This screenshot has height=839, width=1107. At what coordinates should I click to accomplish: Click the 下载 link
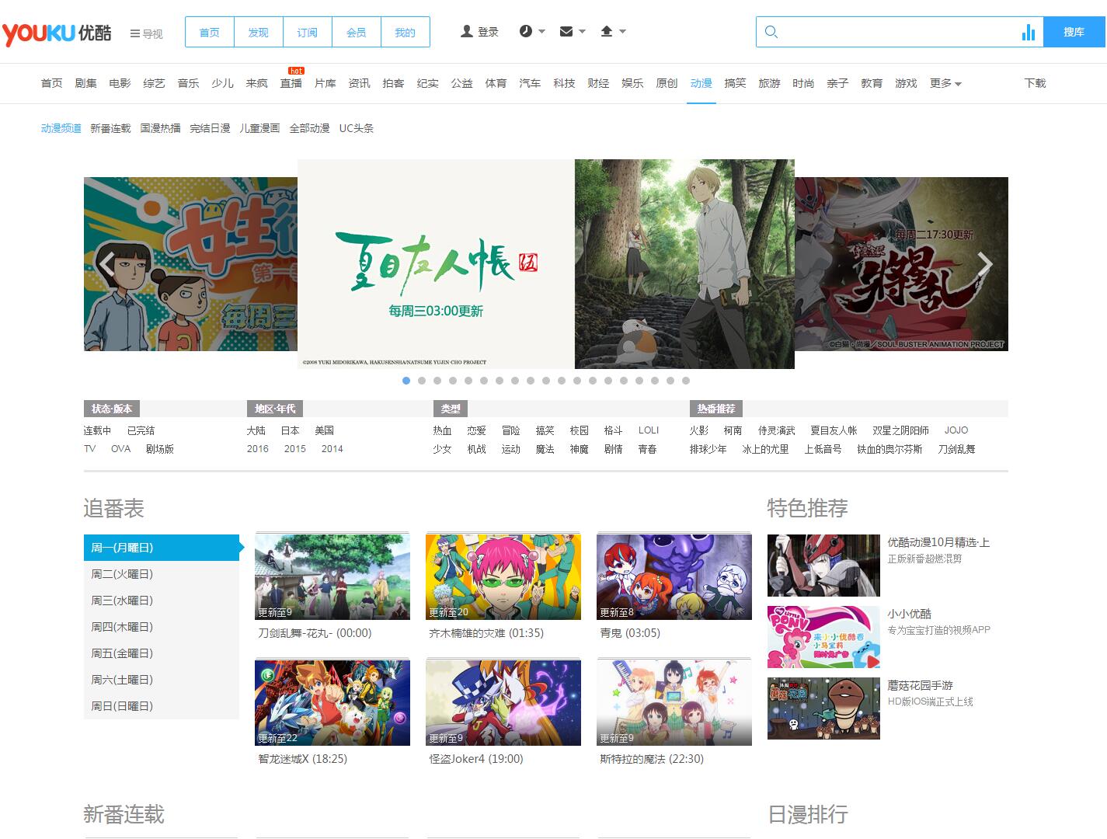click(1036, 83)
